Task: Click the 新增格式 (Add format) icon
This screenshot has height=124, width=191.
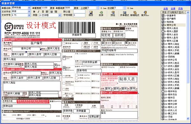Action: coord(135,12)
